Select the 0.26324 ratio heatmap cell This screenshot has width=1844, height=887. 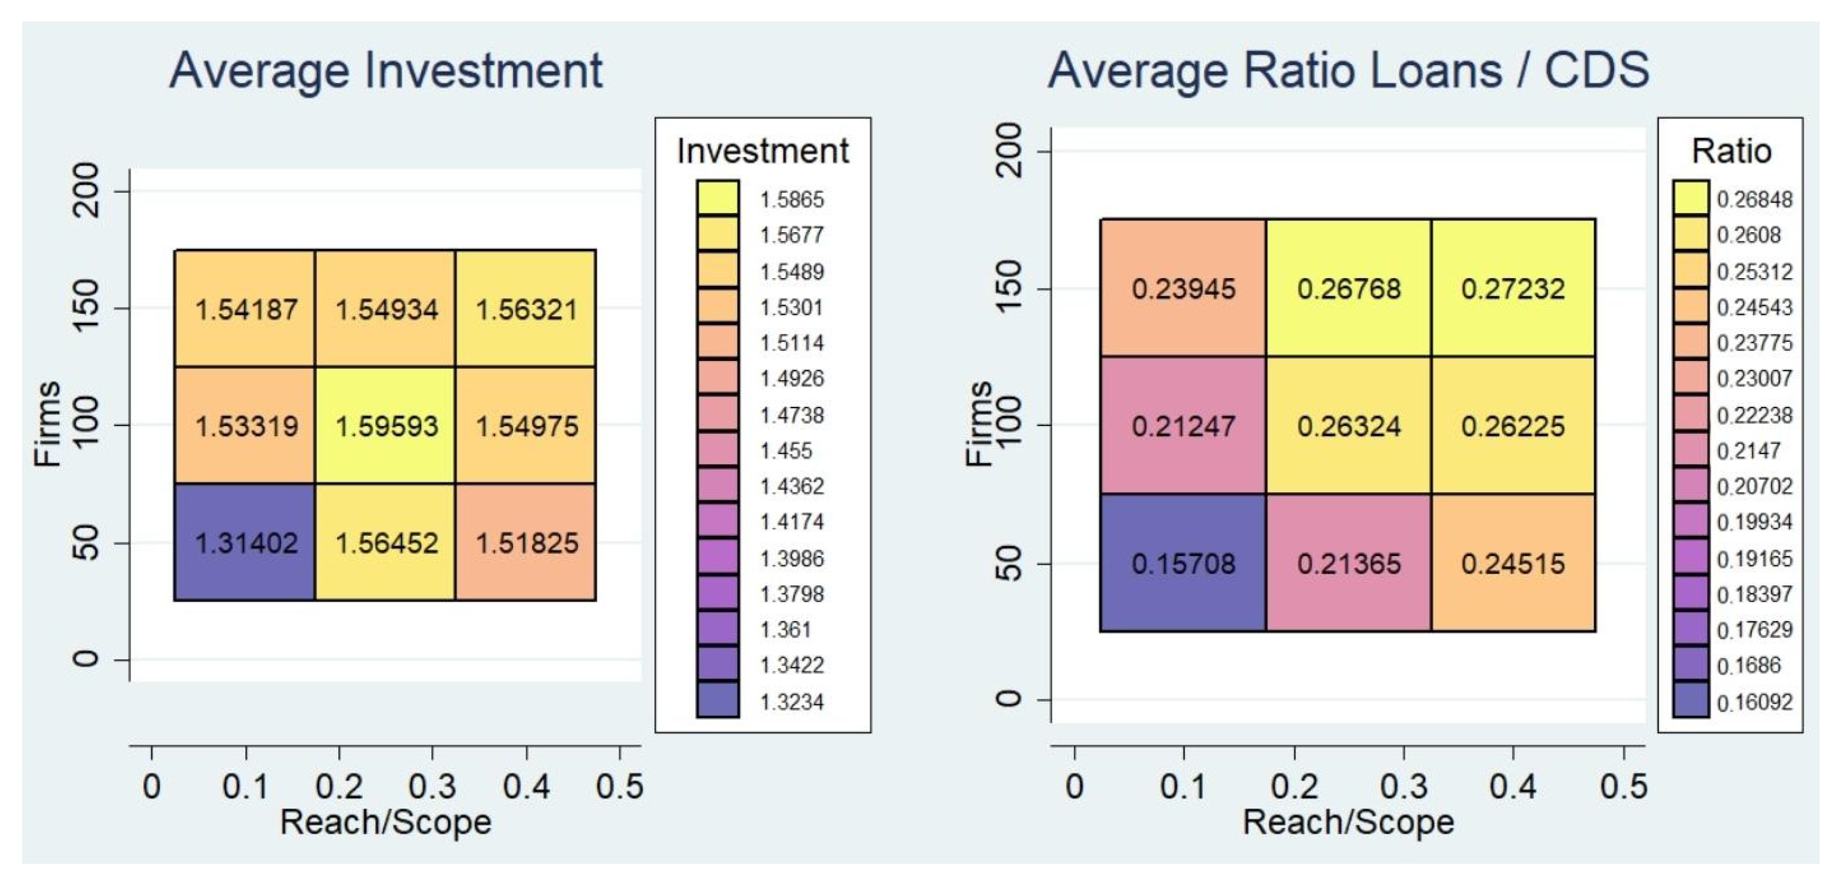[x=1349, y=426]
